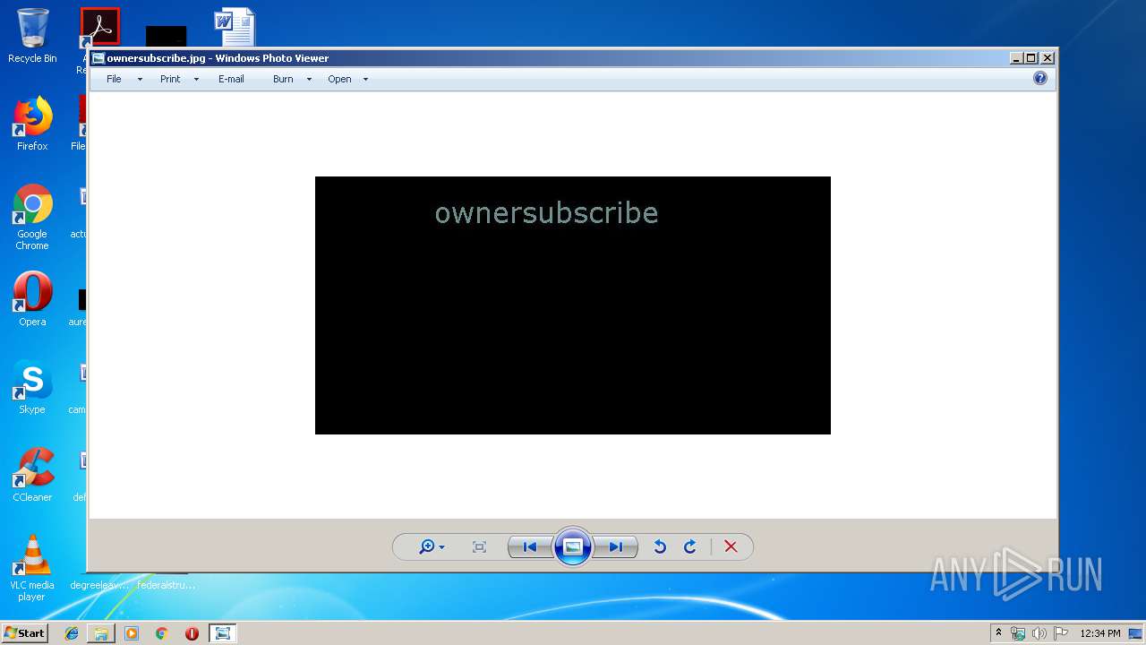Screen dimensions: 1146x645
Task: Open the Word document desktop icon
Action: click(x=235, y=27)
